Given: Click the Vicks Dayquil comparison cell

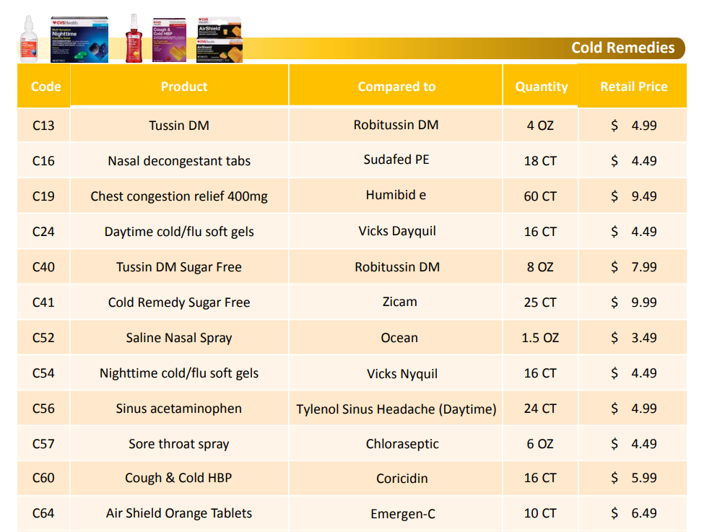Looking at the screenshot, I should tap(396, 231).
